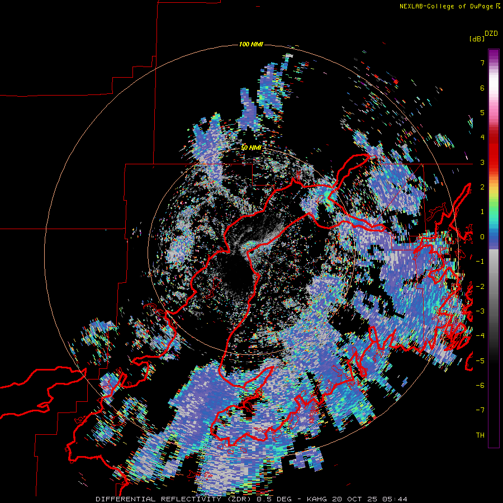Click the 50 NMI range ring label

[x=251, y=148]
